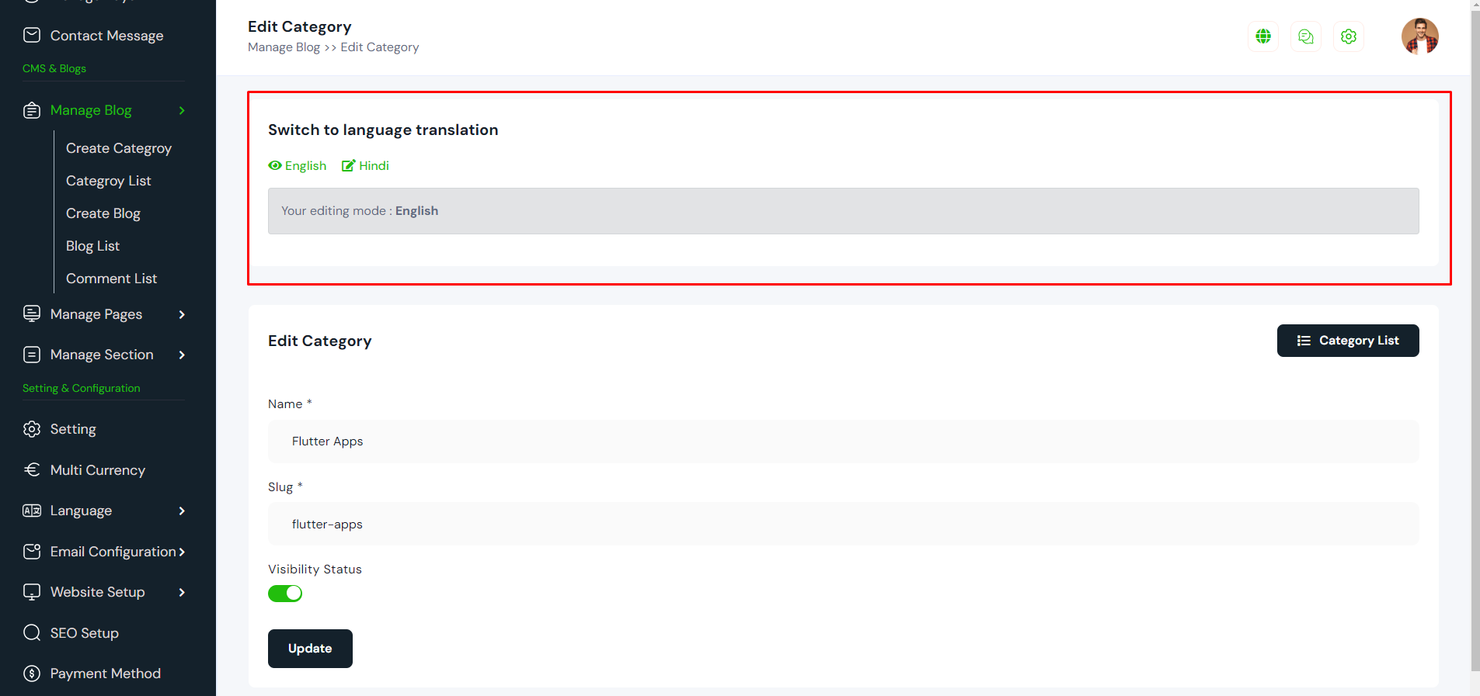Click the Multi Currency euro icon
The height and width of the screenshot is (696, 1480).
tap(32, 469)
